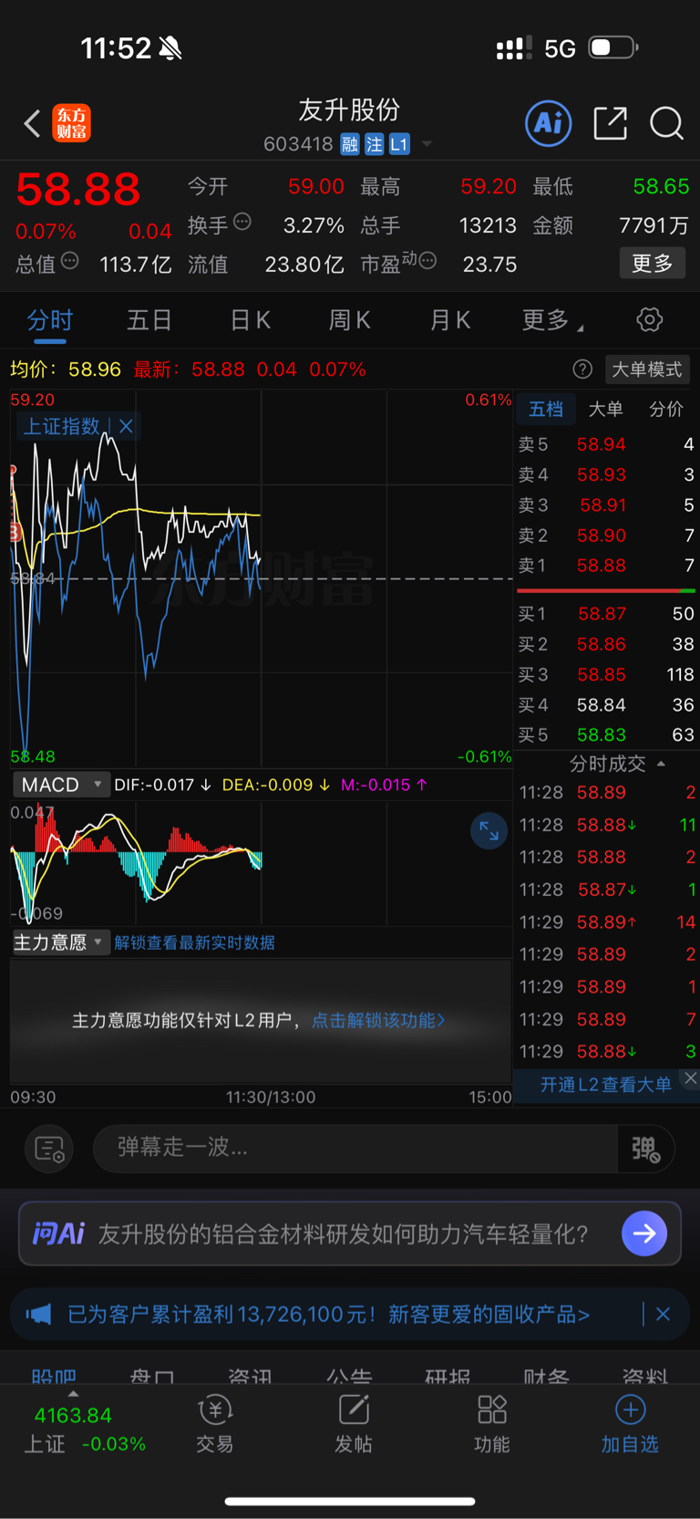
Task: Open the fixed-income promotion banner link
Action: [329, 1314]
